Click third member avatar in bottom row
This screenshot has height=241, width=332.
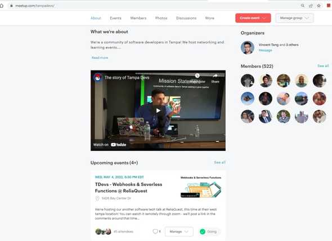point(284,117)
